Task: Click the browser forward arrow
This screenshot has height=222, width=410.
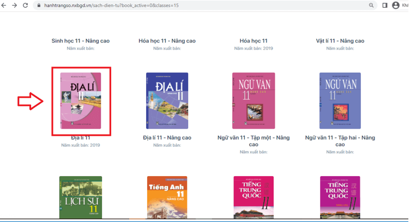Action: point(14,5)
